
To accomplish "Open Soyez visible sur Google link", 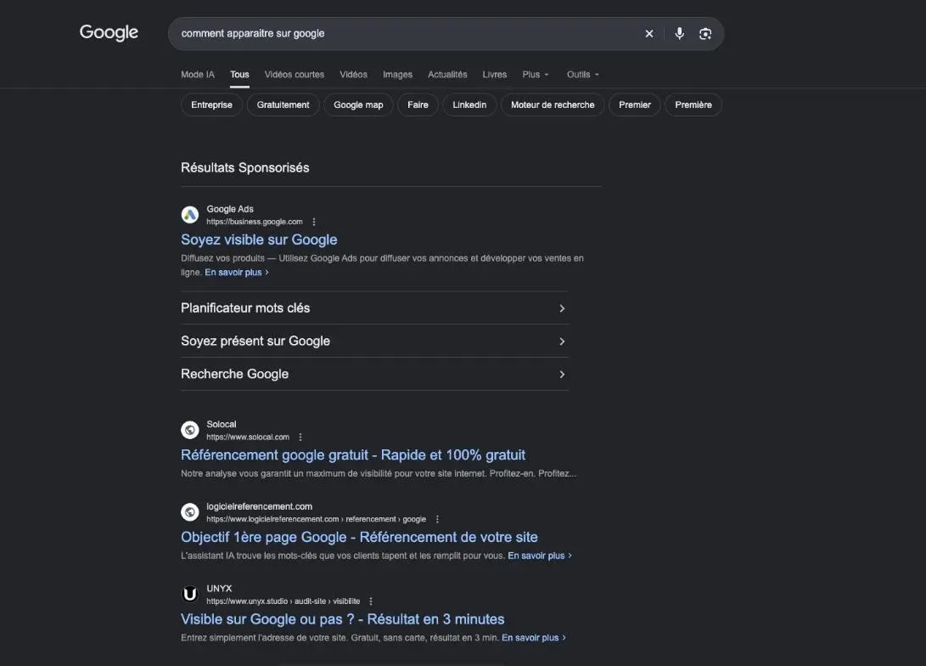I will [x=259, y=240].
